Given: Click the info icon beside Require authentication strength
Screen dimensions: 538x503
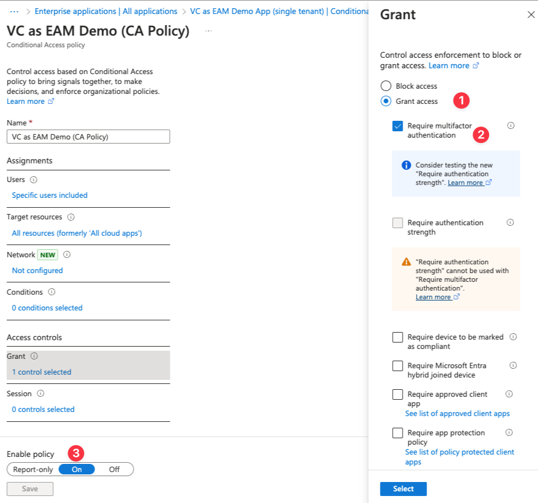Looking at the screenshot, I should tap(511, 222).
